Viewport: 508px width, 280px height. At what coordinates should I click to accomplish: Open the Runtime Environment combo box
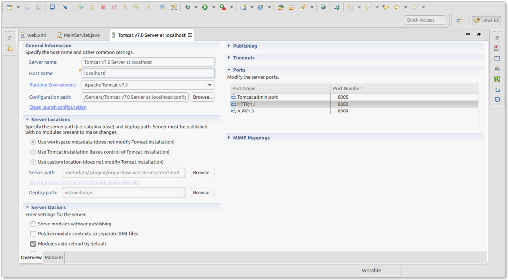(x=148, y=85)
